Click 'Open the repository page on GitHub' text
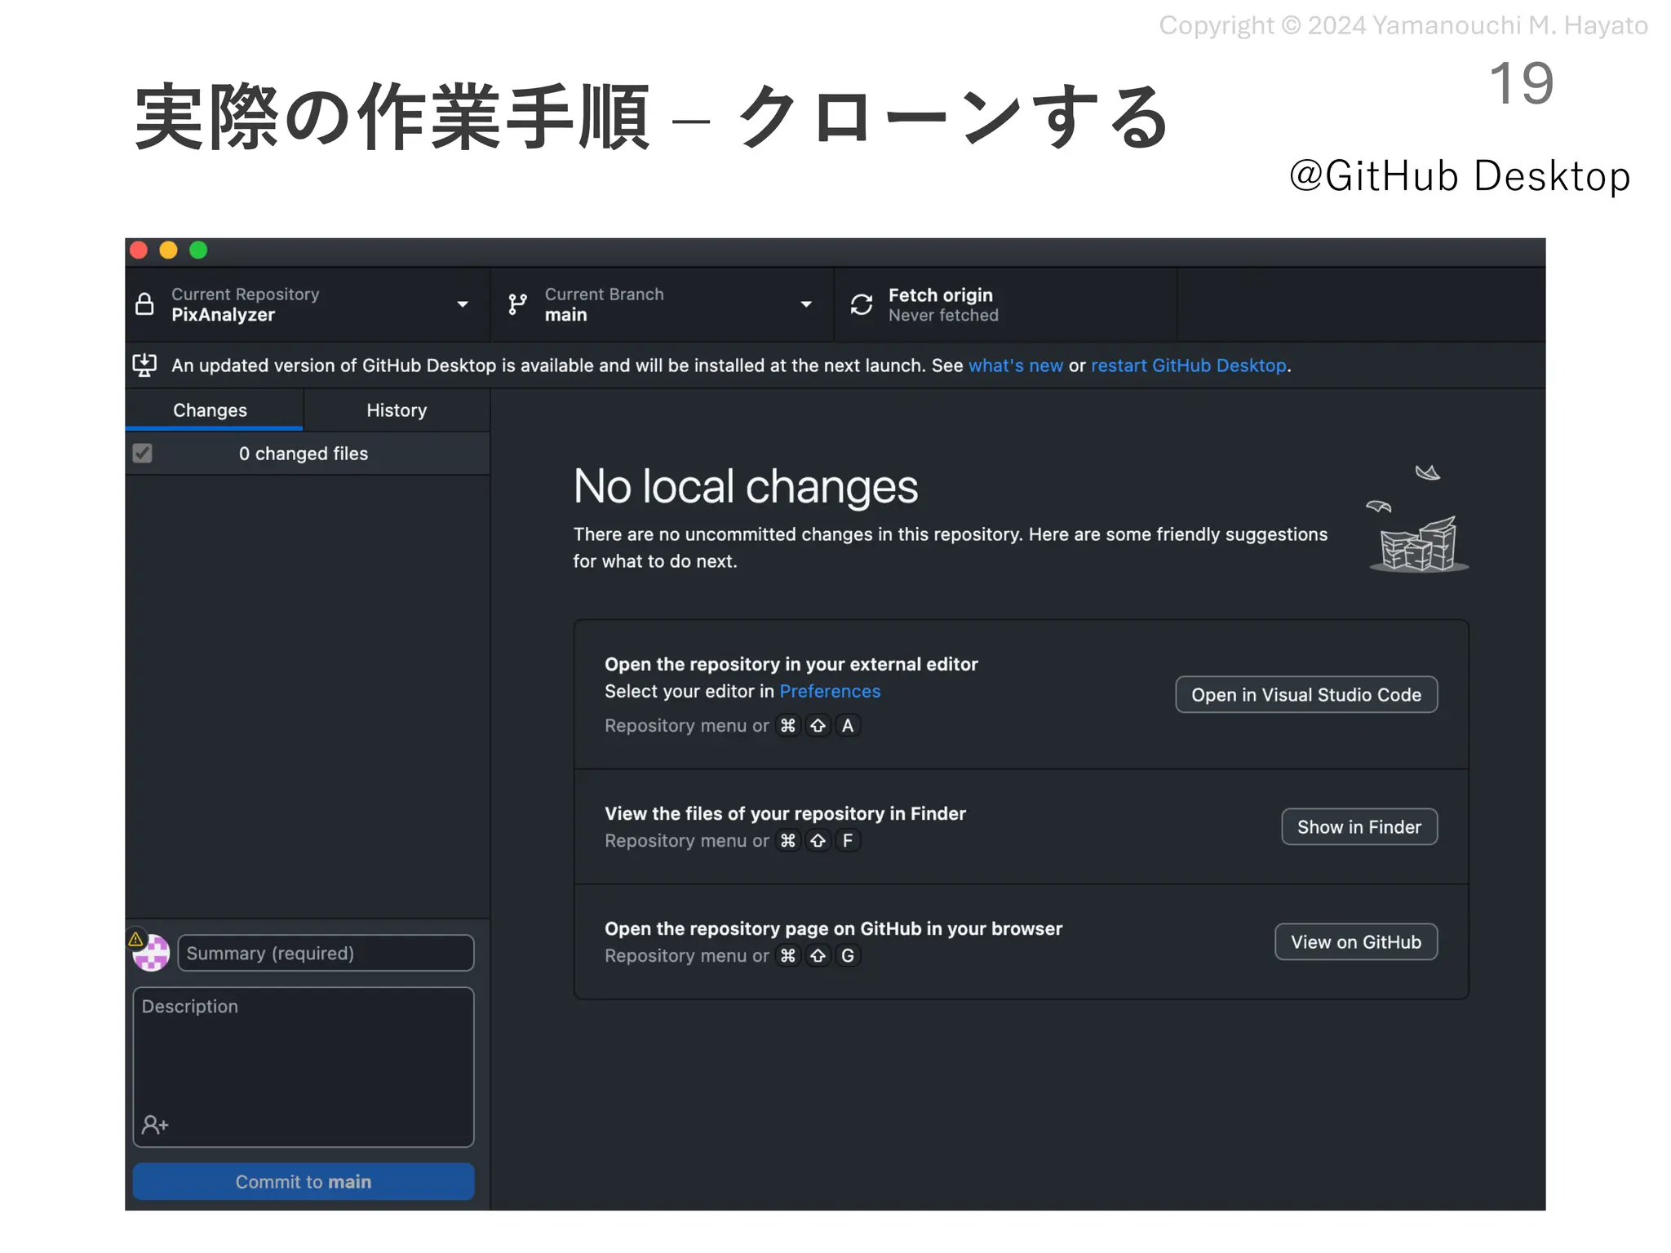Screen dimensions: 1671x1253 (x=833, y=928)
